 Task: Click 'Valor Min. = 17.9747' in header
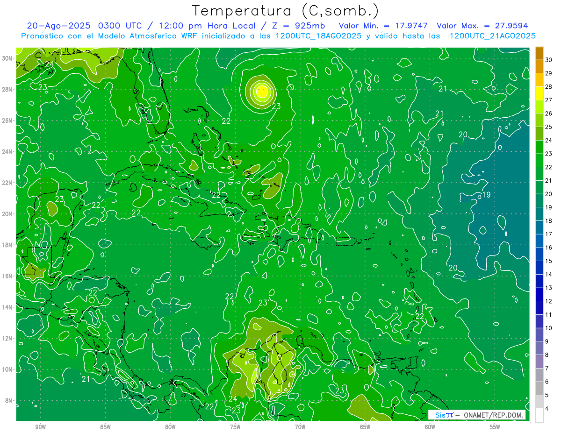383,26
